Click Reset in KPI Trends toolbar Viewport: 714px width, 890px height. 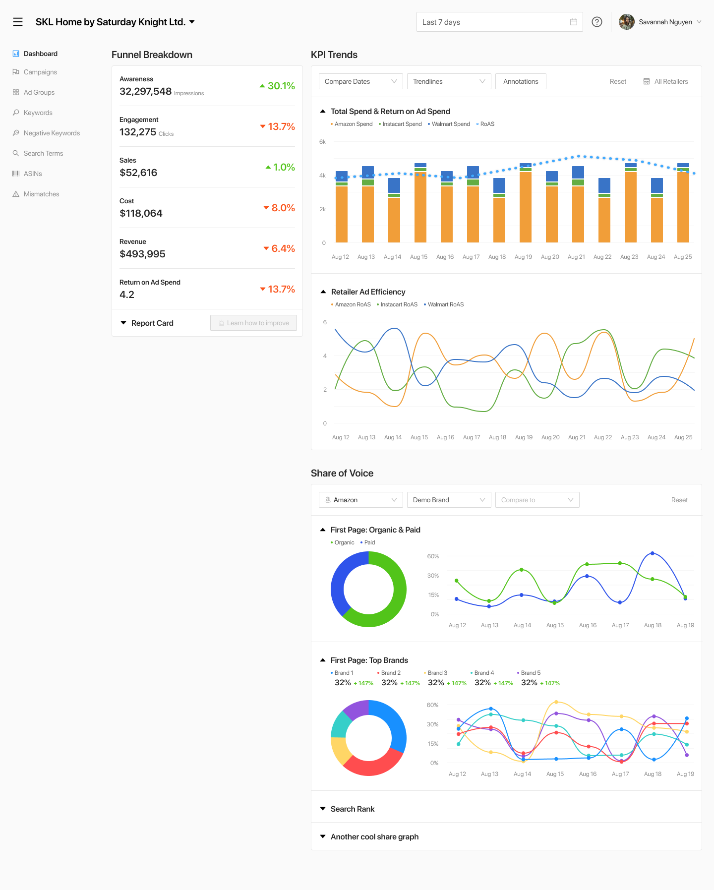(x=618, y=81)
